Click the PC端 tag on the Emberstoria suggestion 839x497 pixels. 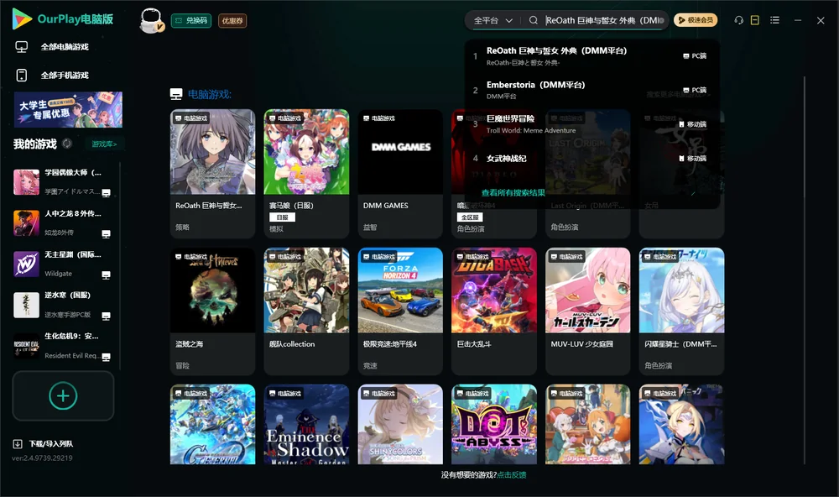pos(695,90)
